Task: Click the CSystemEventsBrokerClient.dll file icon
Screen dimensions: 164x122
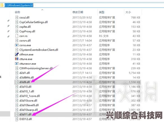Action: click(17, 50)
